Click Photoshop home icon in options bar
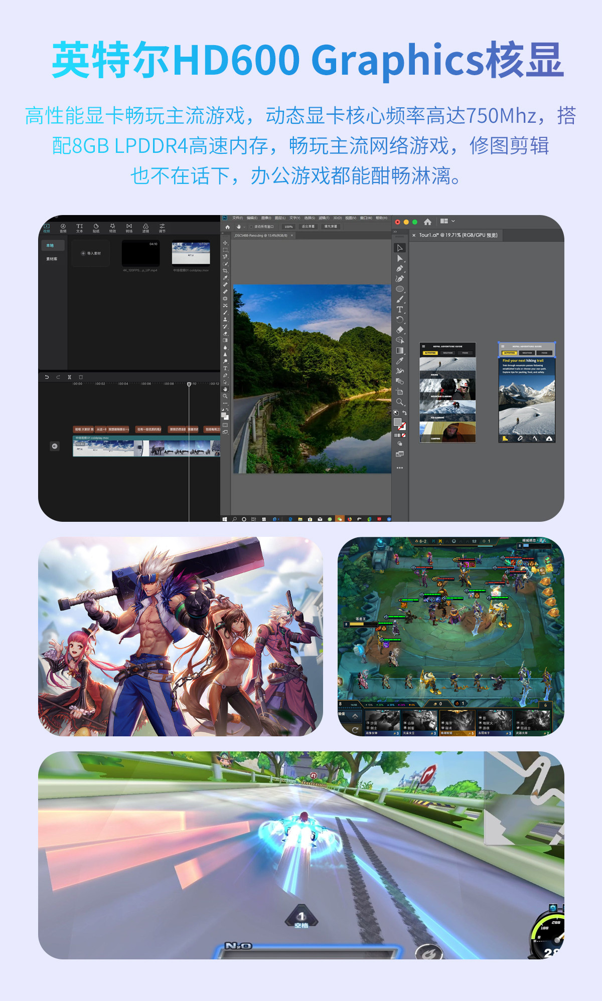Image resolution: width=602 pixels, height=1001 pixels. [227, 227]
